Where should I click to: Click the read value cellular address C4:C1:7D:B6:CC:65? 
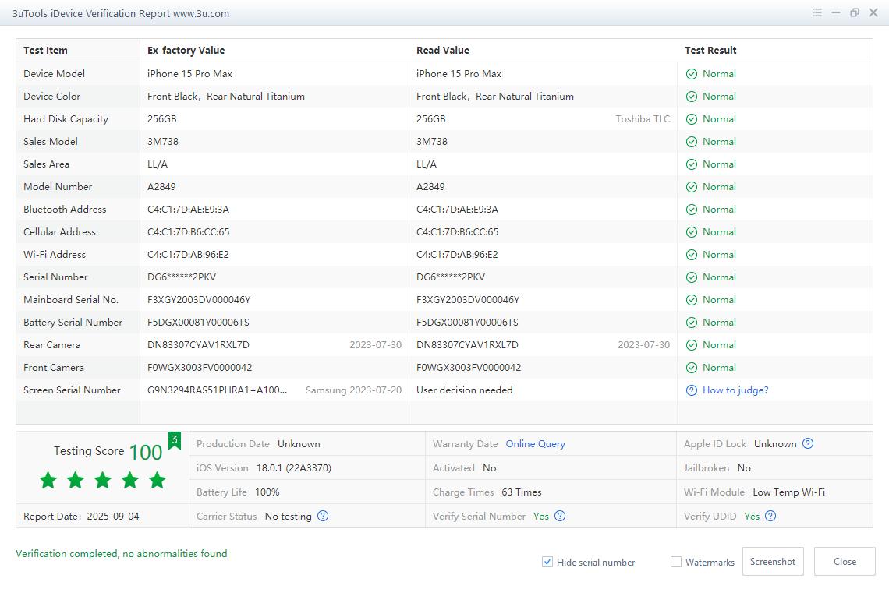pyautogui.click(x=457, y=232)
